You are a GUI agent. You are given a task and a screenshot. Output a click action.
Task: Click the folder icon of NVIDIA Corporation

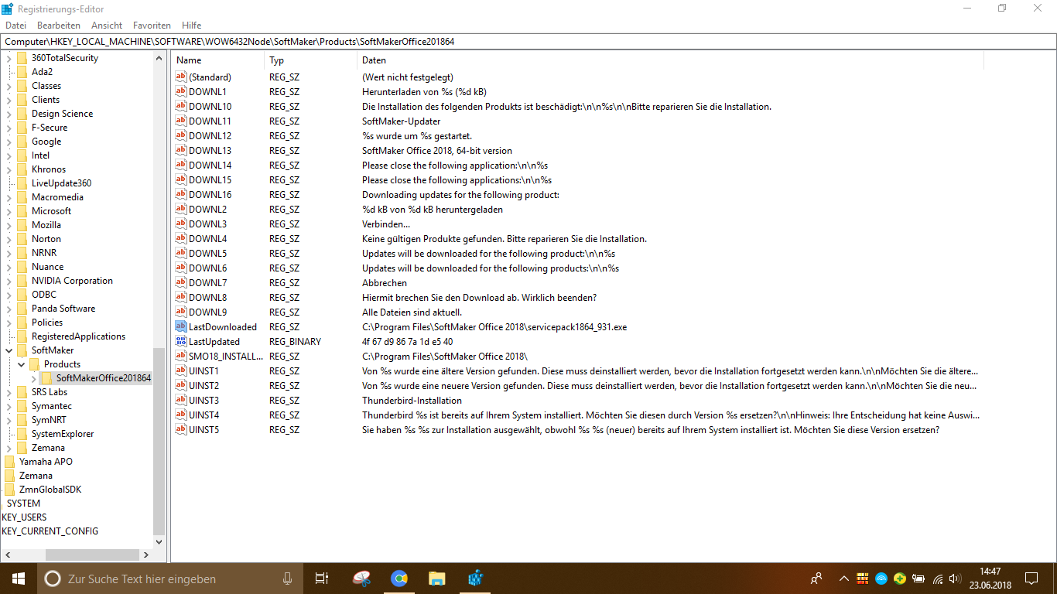[22, 281]
